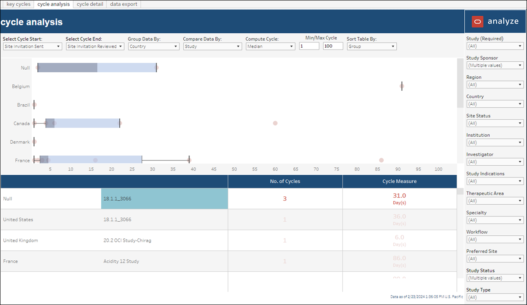Click the France outlier dot at 86
The height and width of the screenshot is (305, 527).
pos(381,160)
